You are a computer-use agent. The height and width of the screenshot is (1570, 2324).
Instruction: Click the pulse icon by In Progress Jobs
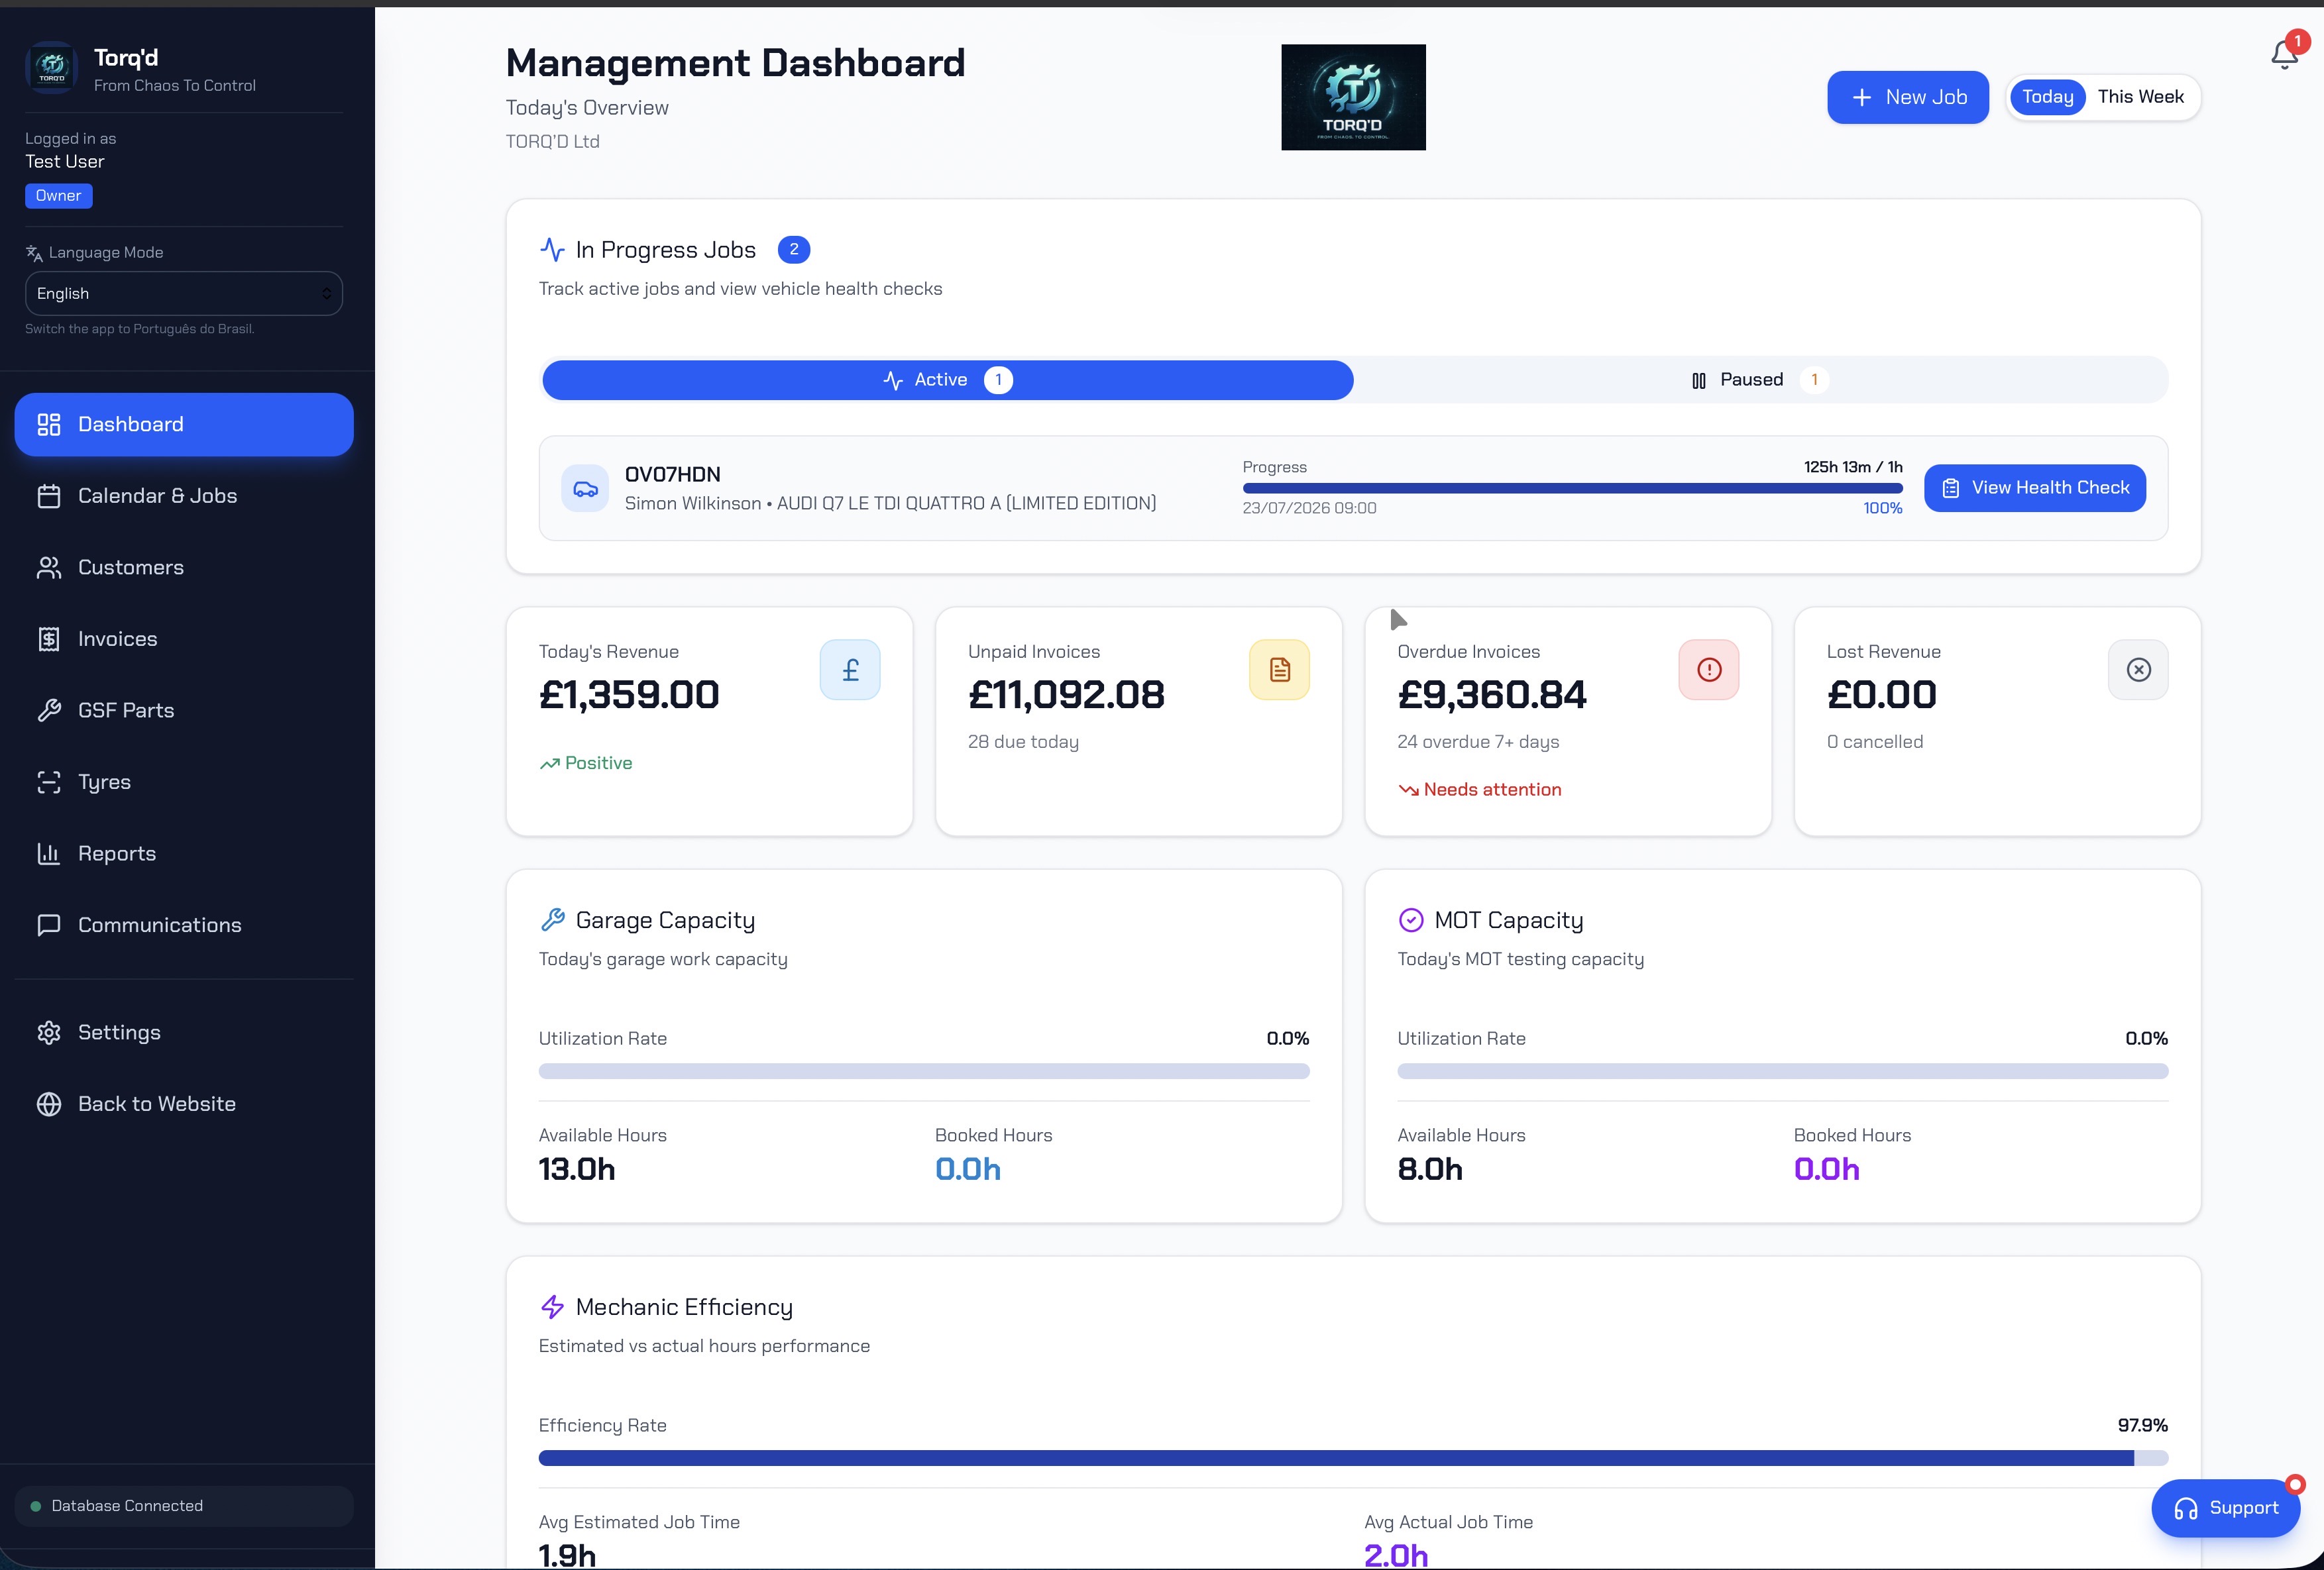click(552, 250)
